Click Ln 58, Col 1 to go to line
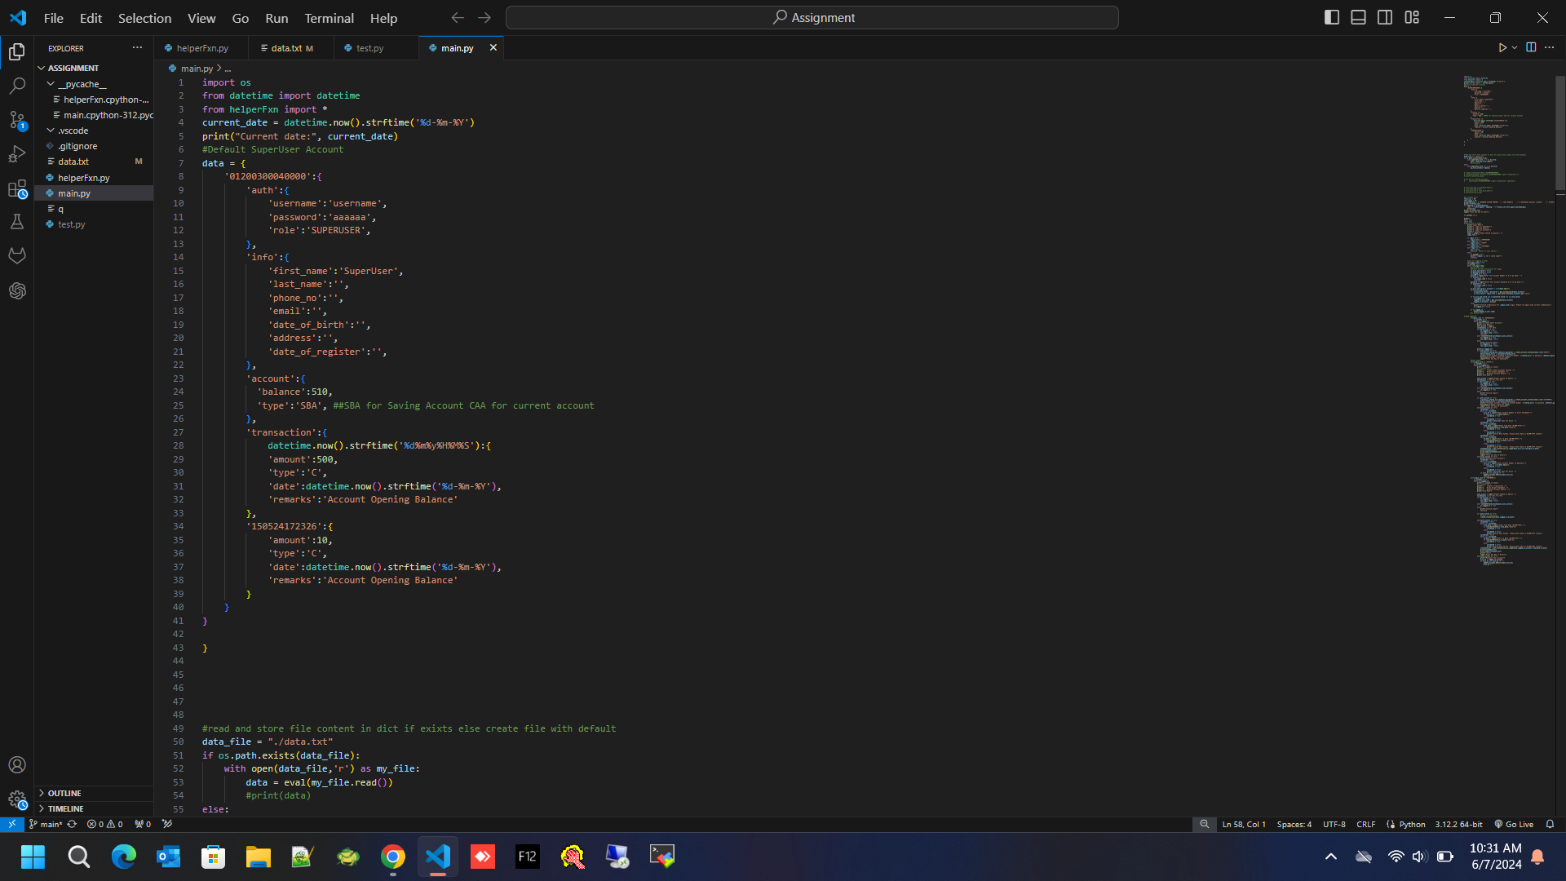The image size is (1566, 881). (1244, 825)
